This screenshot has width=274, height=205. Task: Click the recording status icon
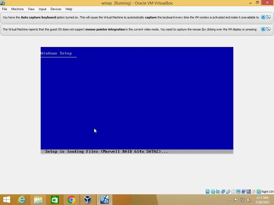pos(243,192)
